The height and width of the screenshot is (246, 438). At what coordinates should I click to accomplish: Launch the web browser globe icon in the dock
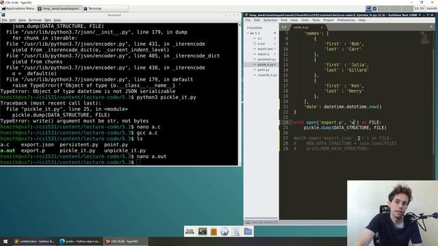pos(224,232)
